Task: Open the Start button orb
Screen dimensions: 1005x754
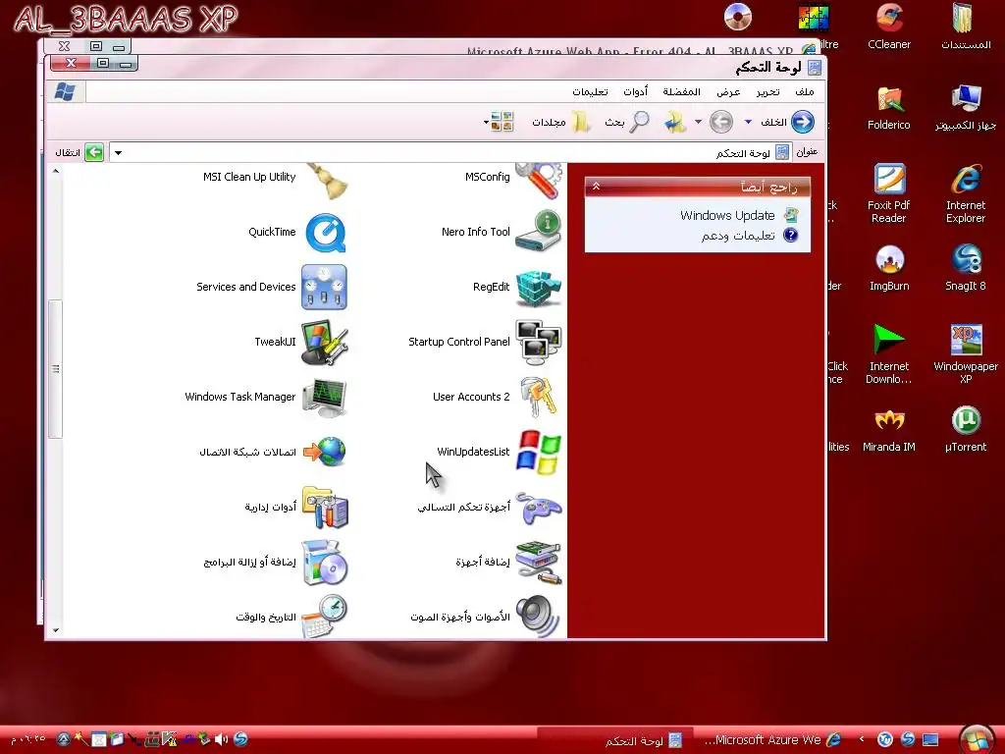Action: pyautogui.click(x=977, y=739)
